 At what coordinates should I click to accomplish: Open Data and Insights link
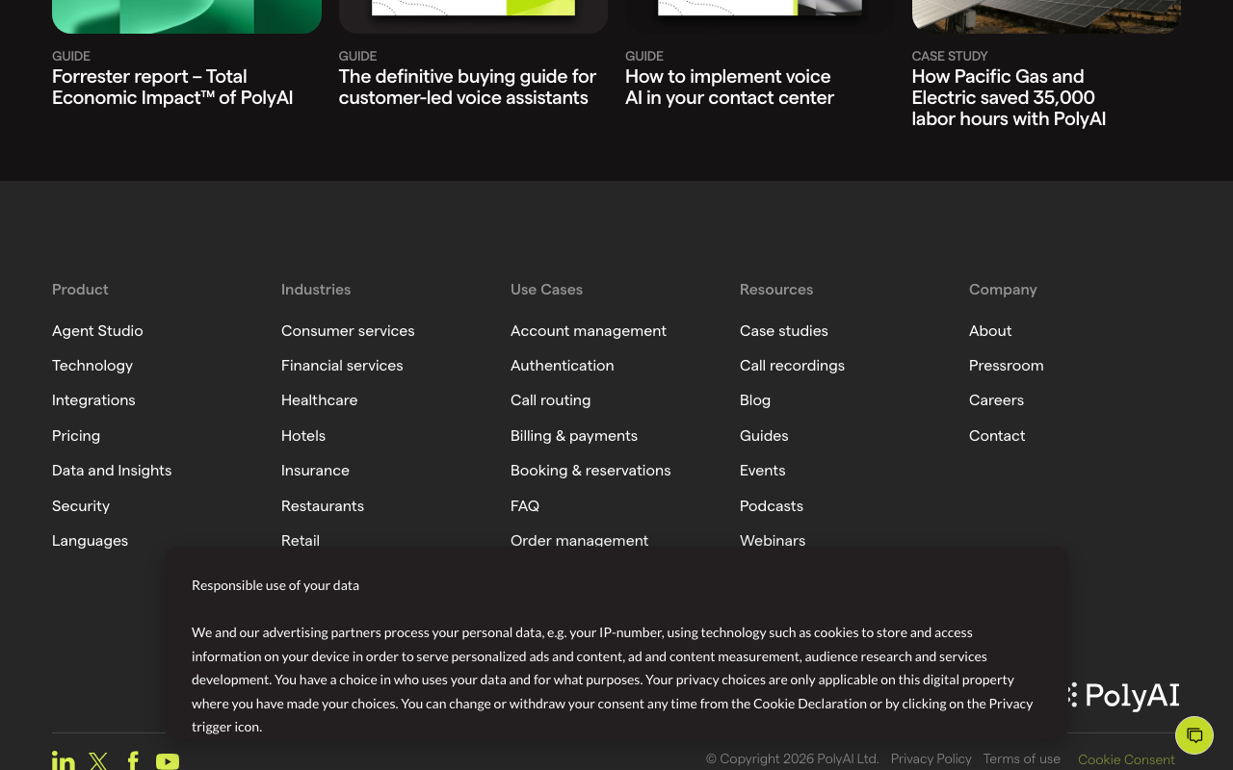[x=112, y=471]
